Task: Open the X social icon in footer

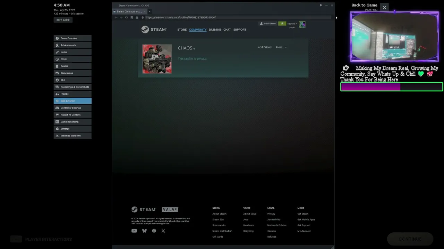Action: pyautogui.click(x=163, y=231)
